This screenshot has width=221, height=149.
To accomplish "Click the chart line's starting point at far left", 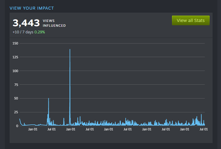I will (20, 119).
